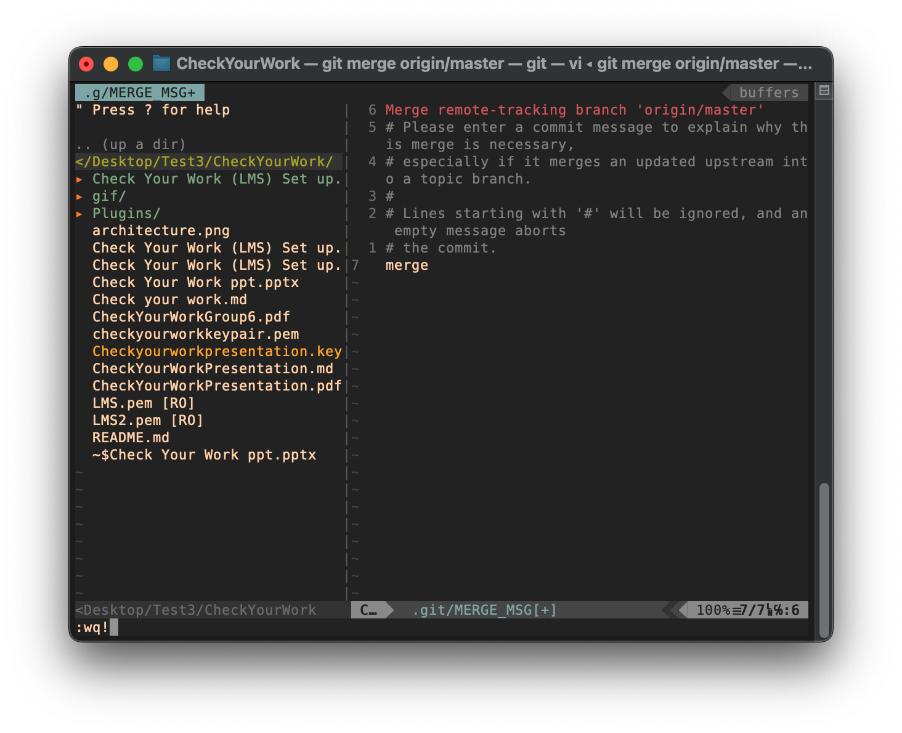Screen dimensions: 902x733
Task: Place cursor on 'merge' text line 7
Action: (x=407, y=265)
